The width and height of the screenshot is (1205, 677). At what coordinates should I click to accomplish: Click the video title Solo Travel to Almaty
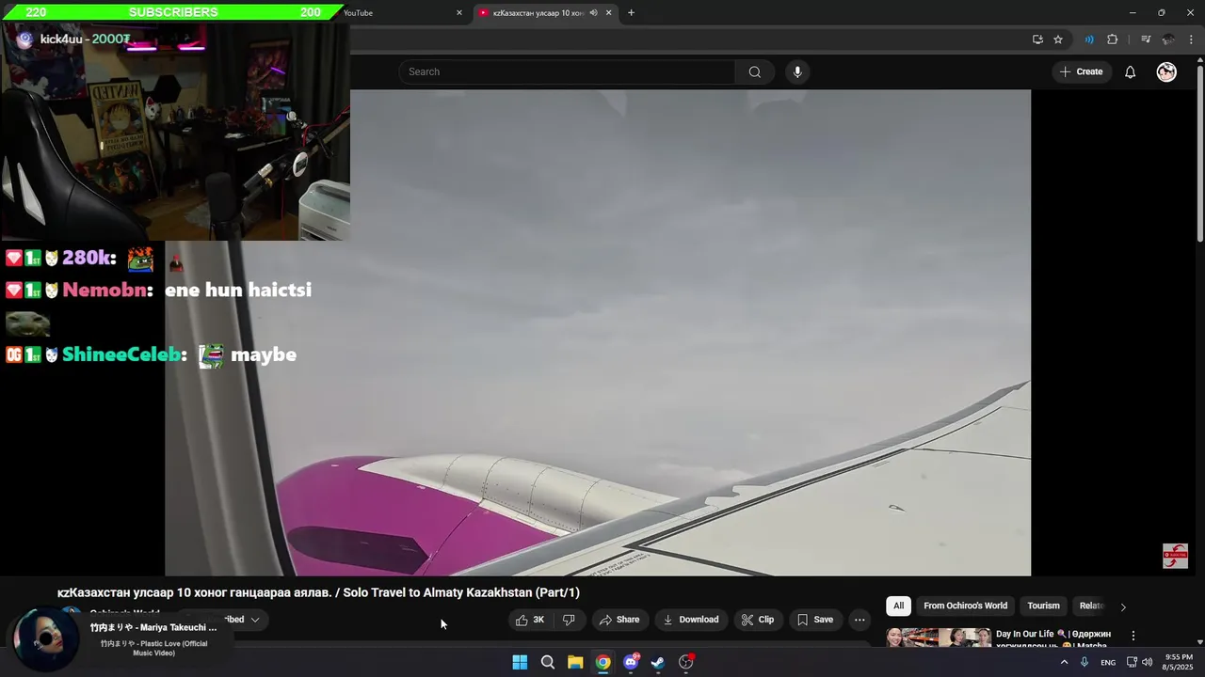pos(318,593)
